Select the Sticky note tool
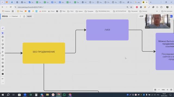 point(3,44)
